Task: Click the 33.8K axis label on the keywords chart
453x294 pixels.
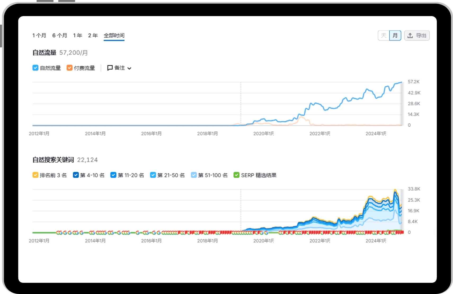Action: 414,189
